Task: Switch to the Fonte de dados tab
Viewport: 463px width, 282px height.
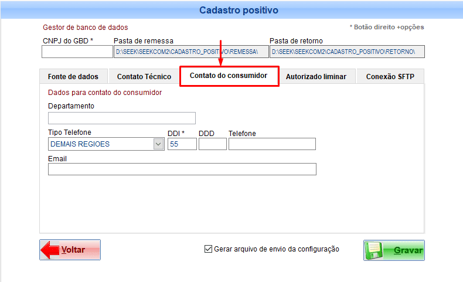Action: point(73,76)
